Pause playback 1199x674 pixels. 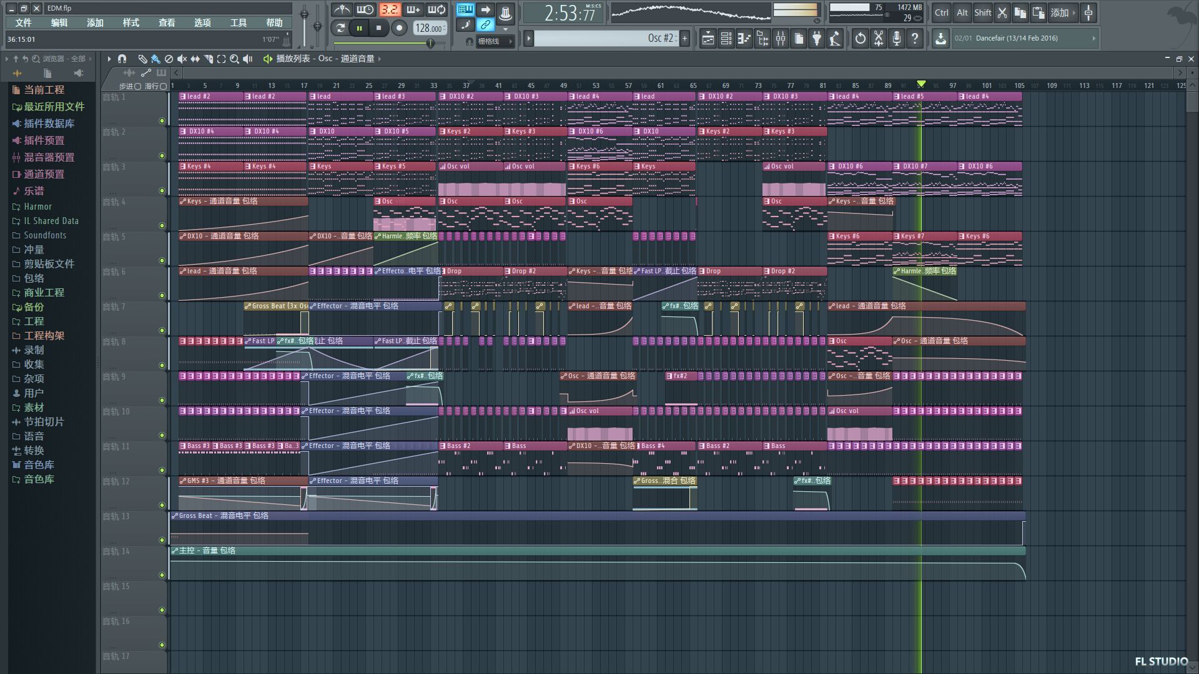point(360,27)
